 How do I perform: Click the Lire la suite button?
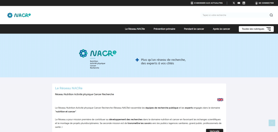click(215, 131)
